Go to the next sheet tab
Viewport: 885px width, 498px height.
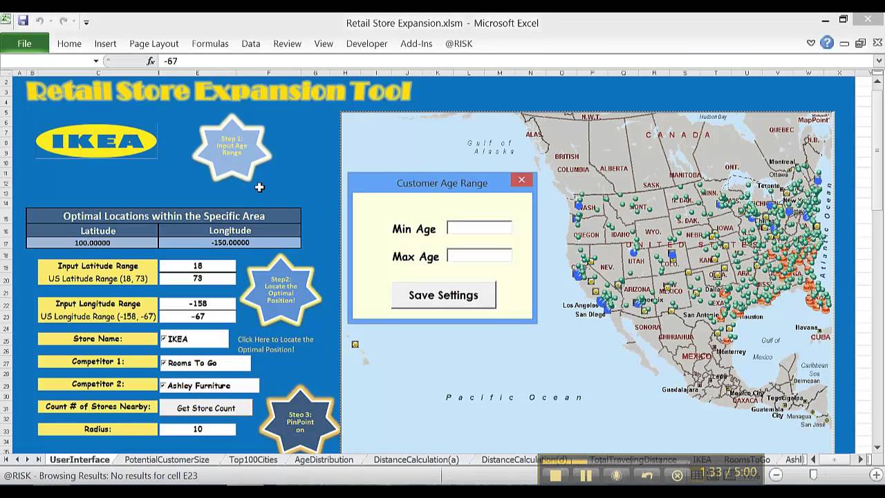[x=28, y=459]
